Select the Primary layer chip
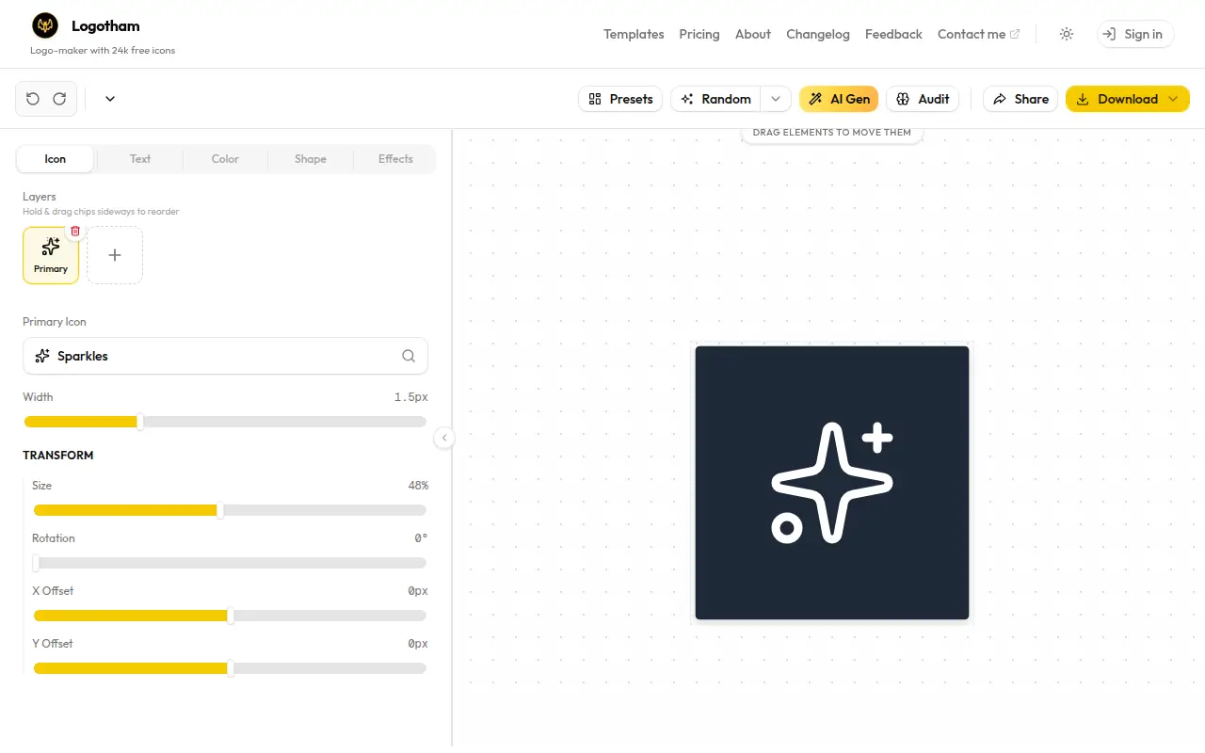This screenshot has width=1205, height=753. click(51, 255)
